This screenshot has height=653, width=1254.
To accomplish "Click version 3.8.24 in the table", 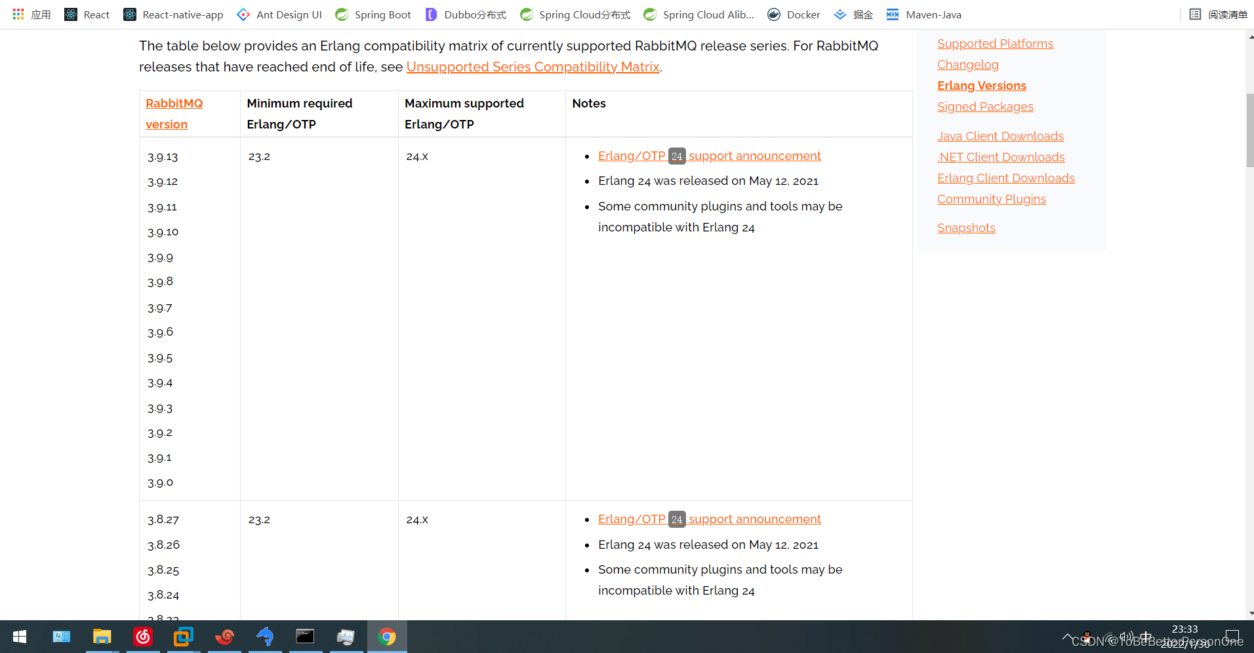I will pyautogui.click(x=163, y=595).
